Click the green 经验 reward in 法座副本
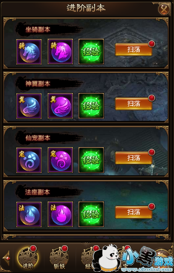Image resolution: width=174 pixels, height=273 pixels. pos(91,214)
